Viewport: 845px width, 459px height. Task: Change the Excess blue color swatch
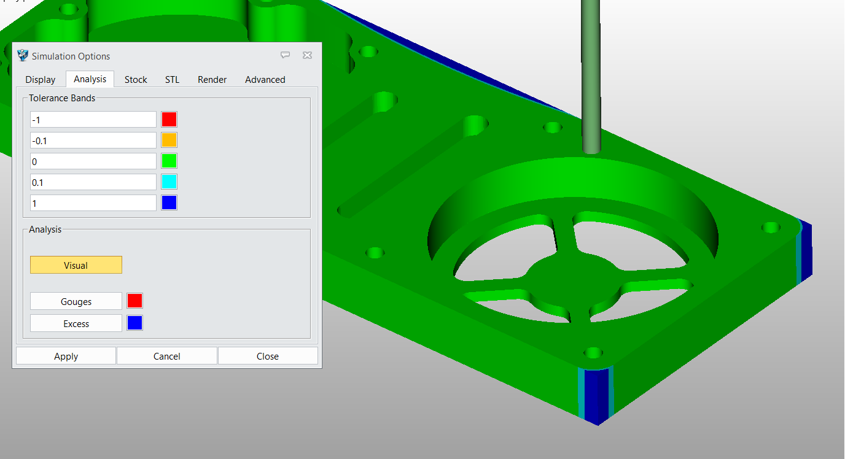coord(134,323)
